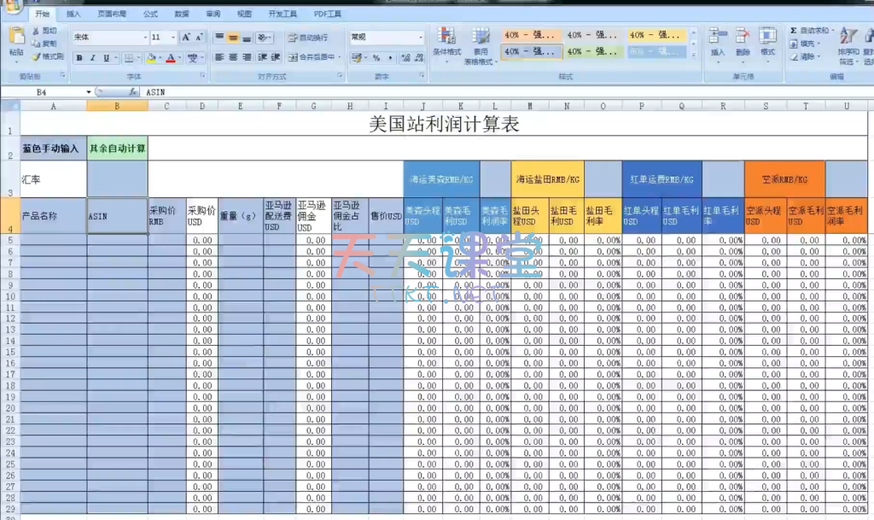Toggle bold formatting
Viewport: 874px width, 520px height.
click(79, 58)
